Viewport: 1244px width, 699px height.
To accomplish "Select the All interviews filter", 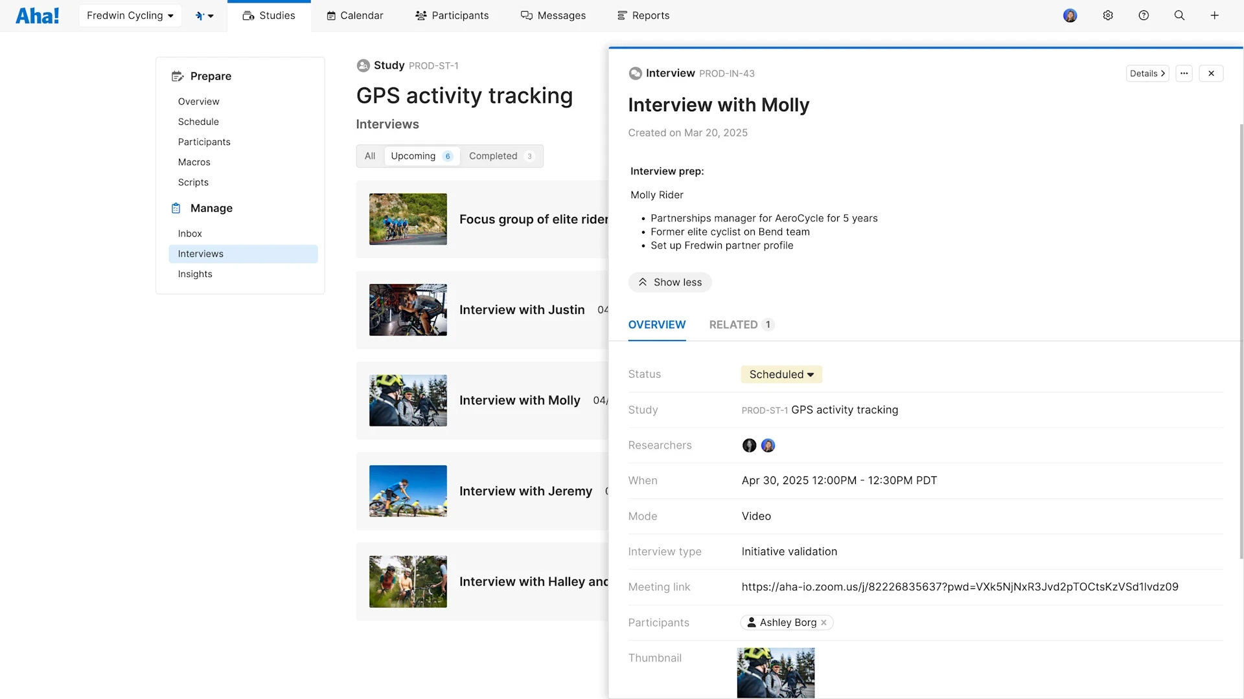I will (370, 156).
